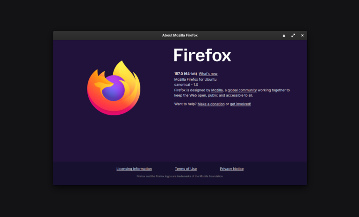Click the canonical - 1.0 distribution text

(x=186, y=84)
